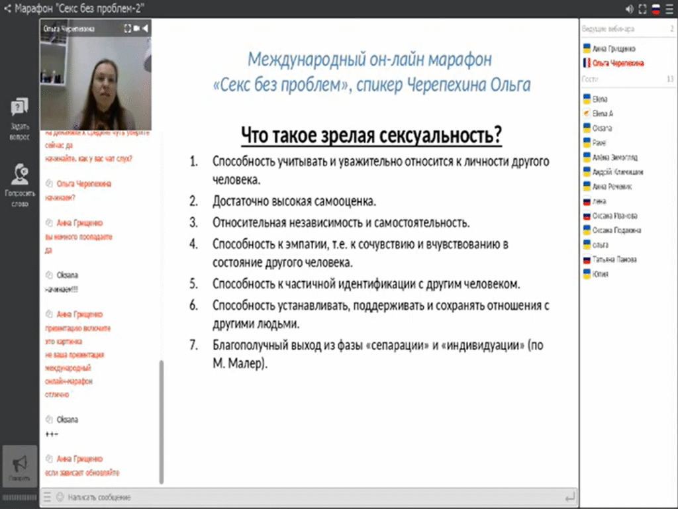This screenshot has width=678, height=509.
Task: Click the chat icon beside 'Oksana' message 'начинаем!!!'
Action: pos(49,275)
